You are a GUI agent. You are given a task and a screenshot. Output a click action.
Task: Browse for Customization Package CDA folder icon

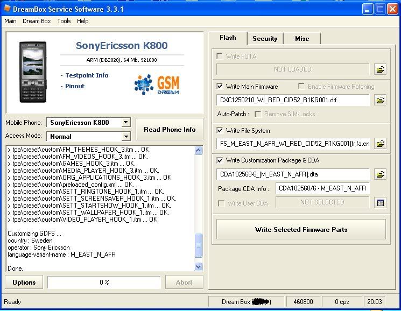pyautogui.click(x=381, y=174)
